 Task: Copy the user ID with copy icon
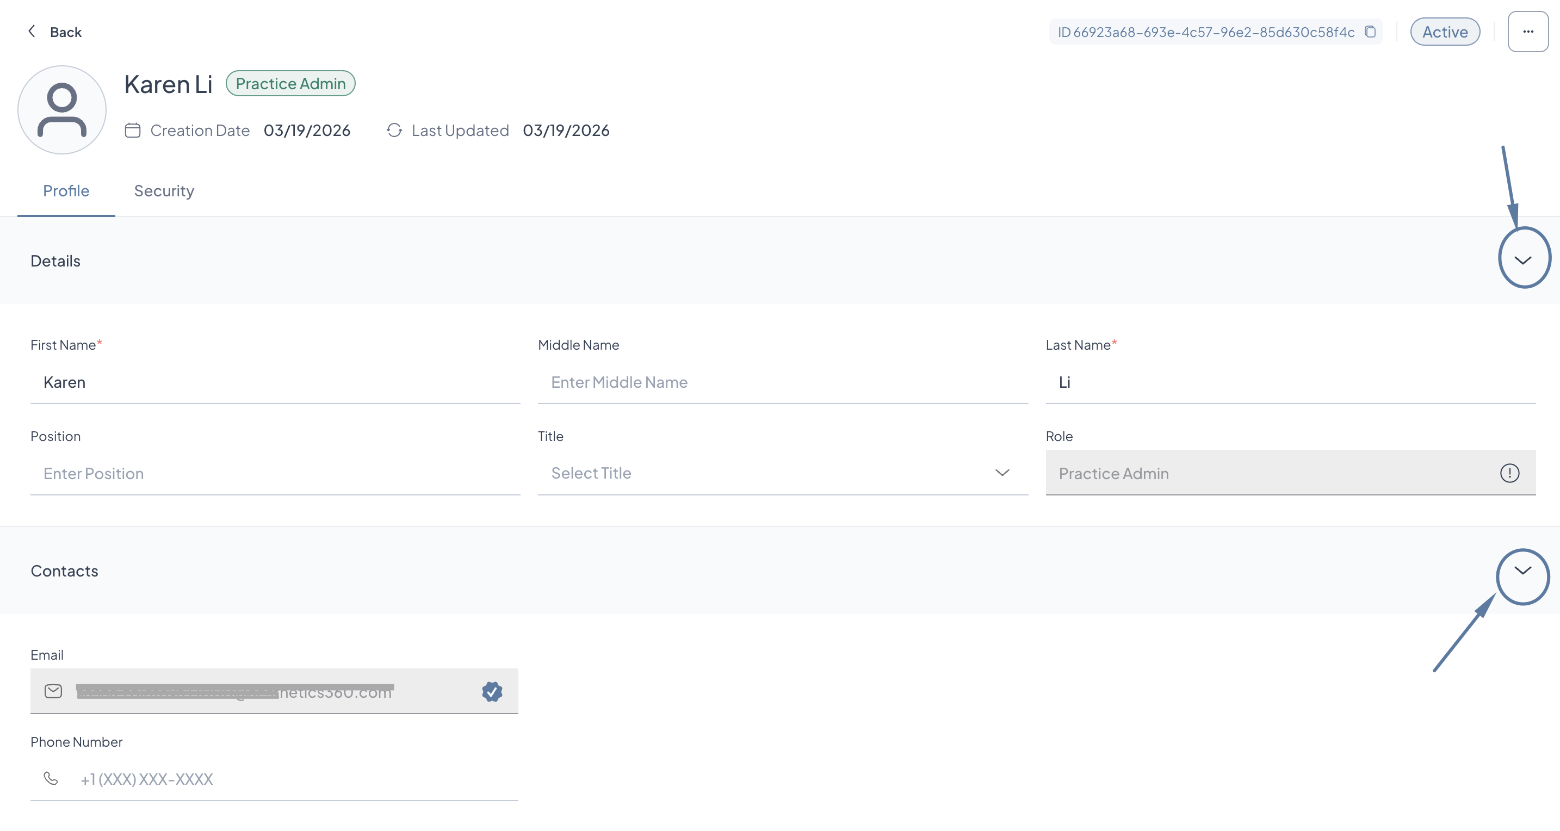click(1370, 32)
